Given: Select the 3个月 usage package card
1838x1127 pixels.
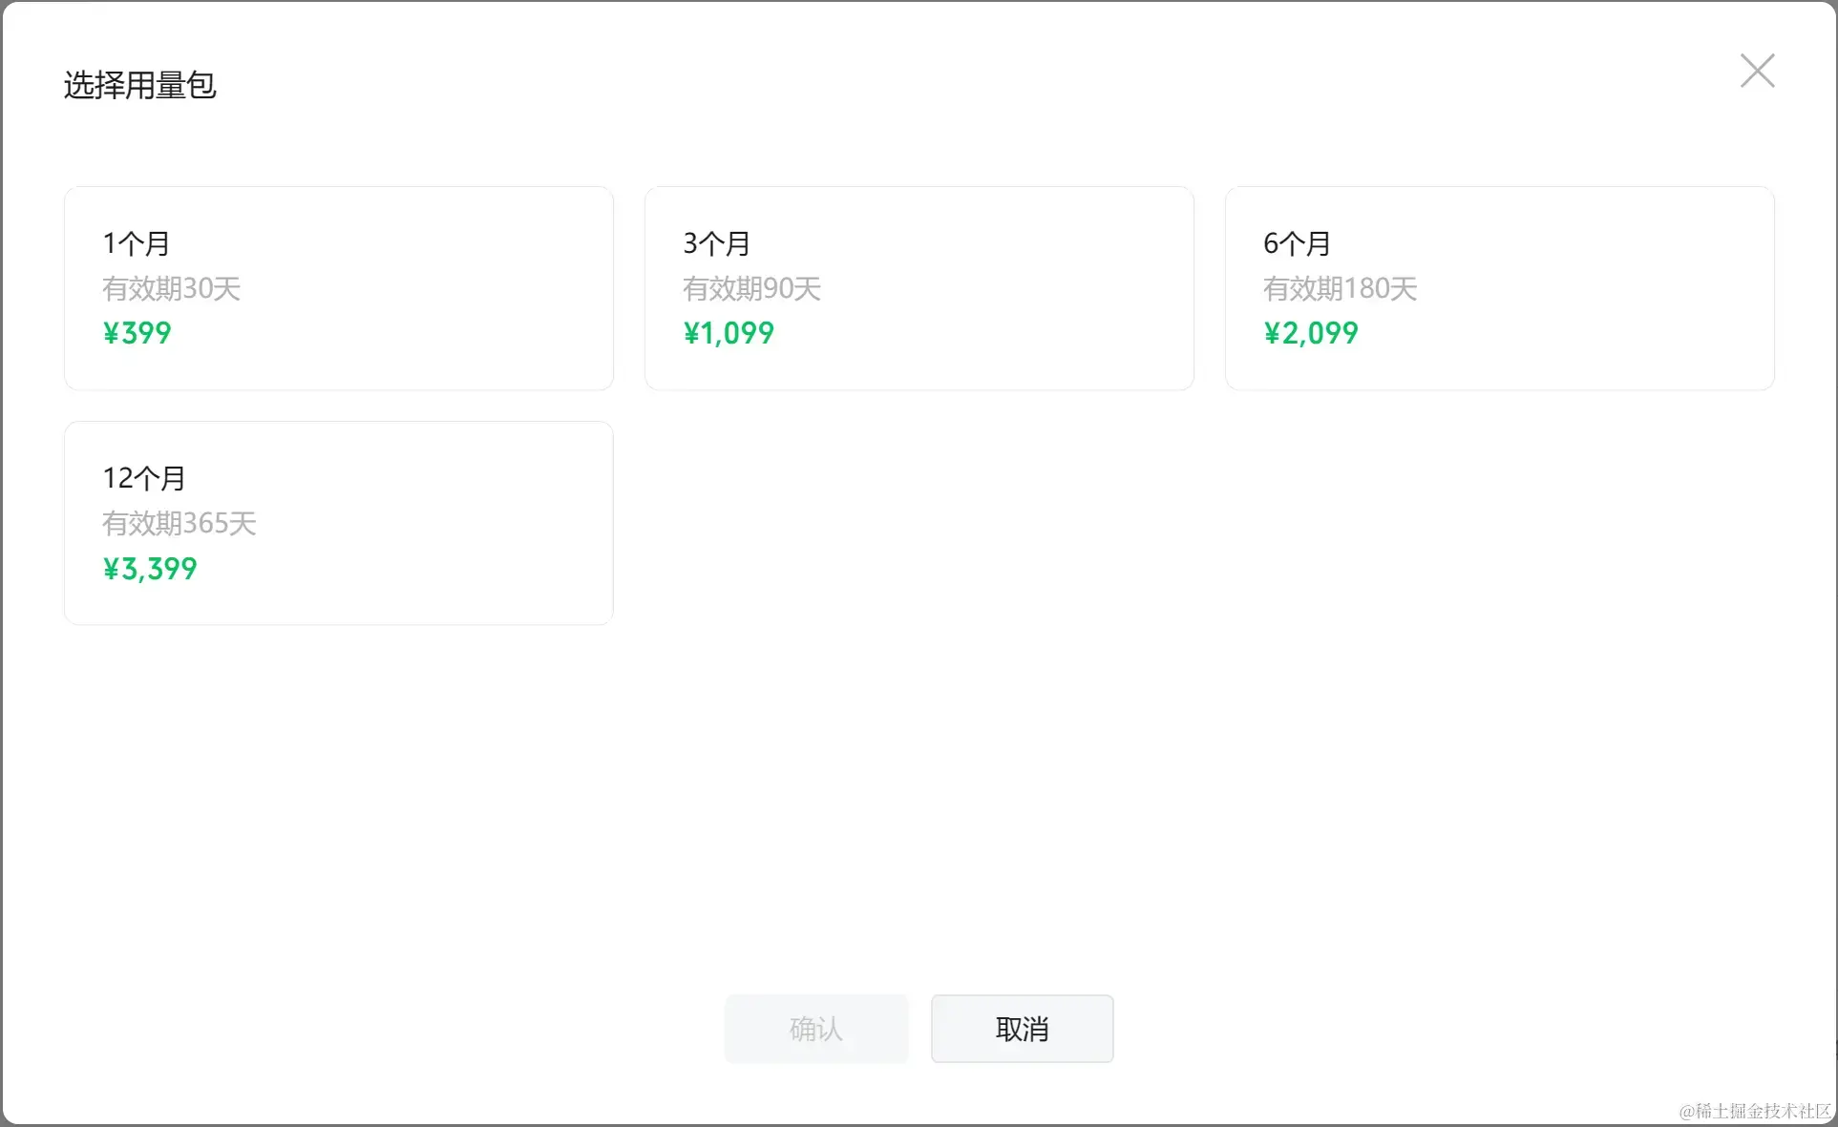Looking at the screenshot, I should [x=919, y=288].
